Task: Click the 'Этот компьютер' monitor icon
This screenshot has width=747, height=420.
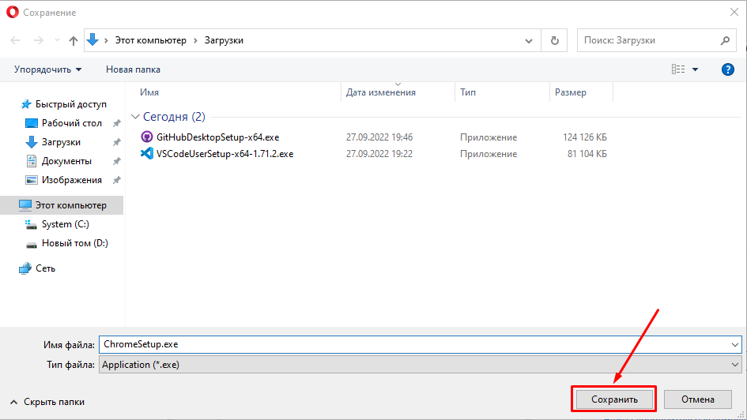Action: point(25,205)
